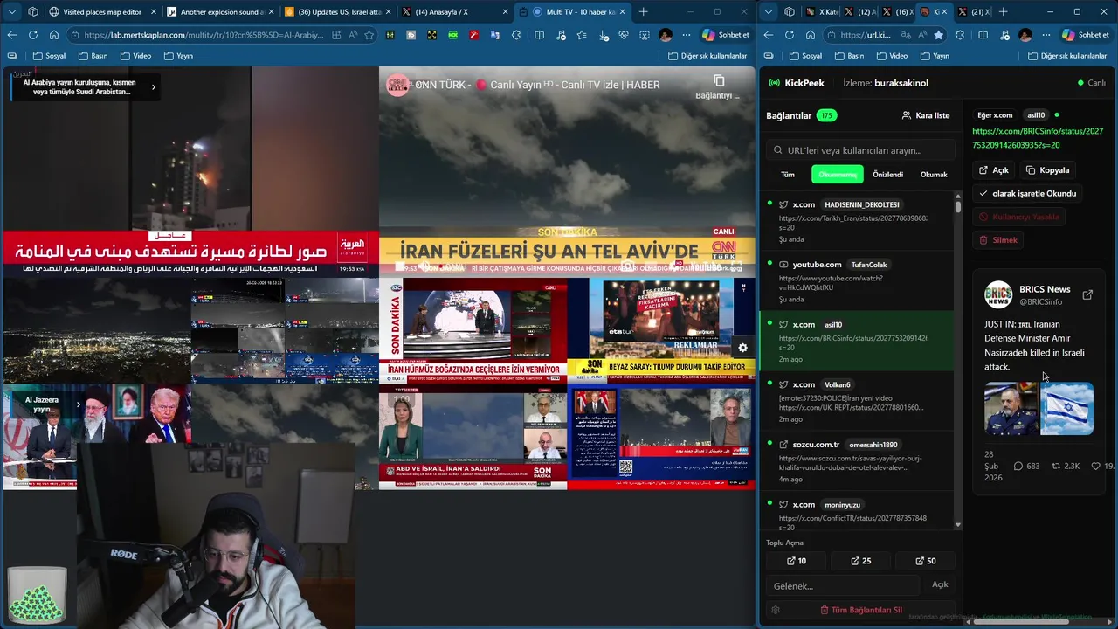The width and height of the screenshot is (1118, 629).
Task: Click Açık button next to Gelenek field
Action: pos(940,584)
